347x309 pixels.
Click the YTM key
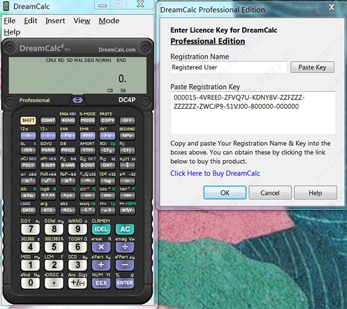(x=88, y=150)
